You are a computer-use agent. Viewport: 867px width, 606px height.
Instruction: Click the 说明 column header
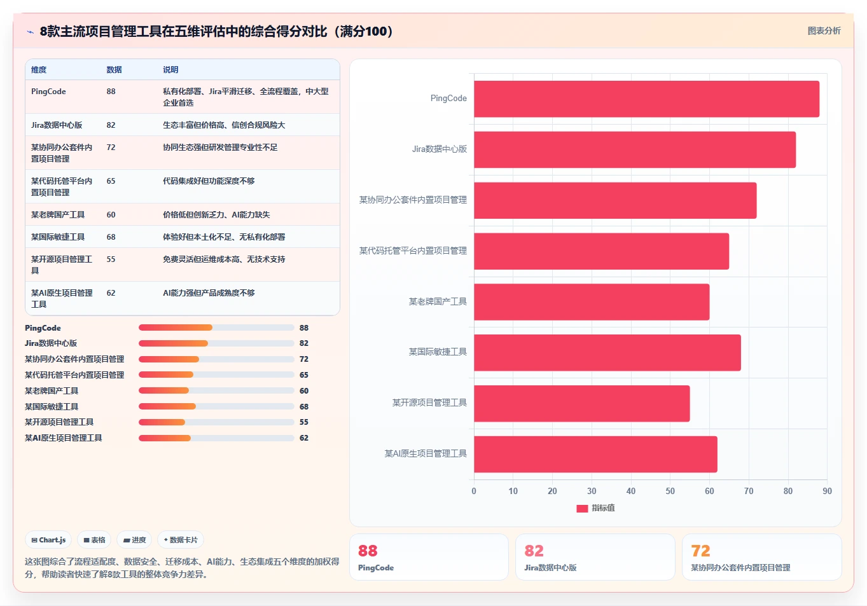170,70
